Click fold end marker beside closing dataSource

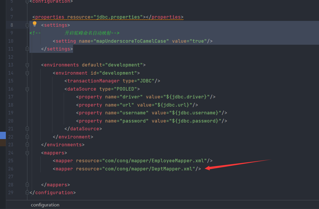(27, 129)
